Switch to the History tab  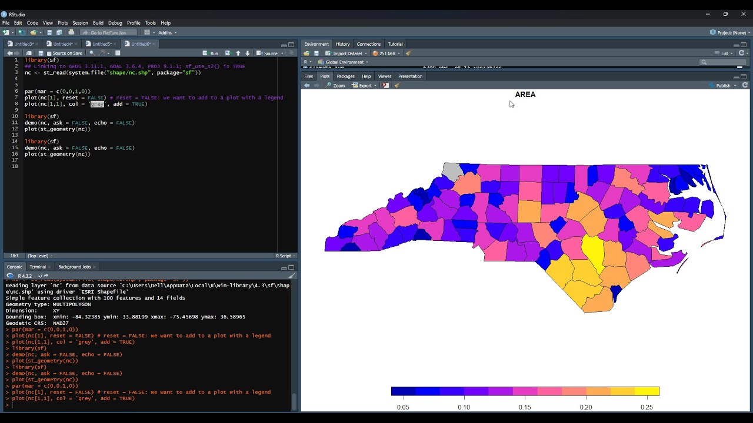click(x=342, y=43)
